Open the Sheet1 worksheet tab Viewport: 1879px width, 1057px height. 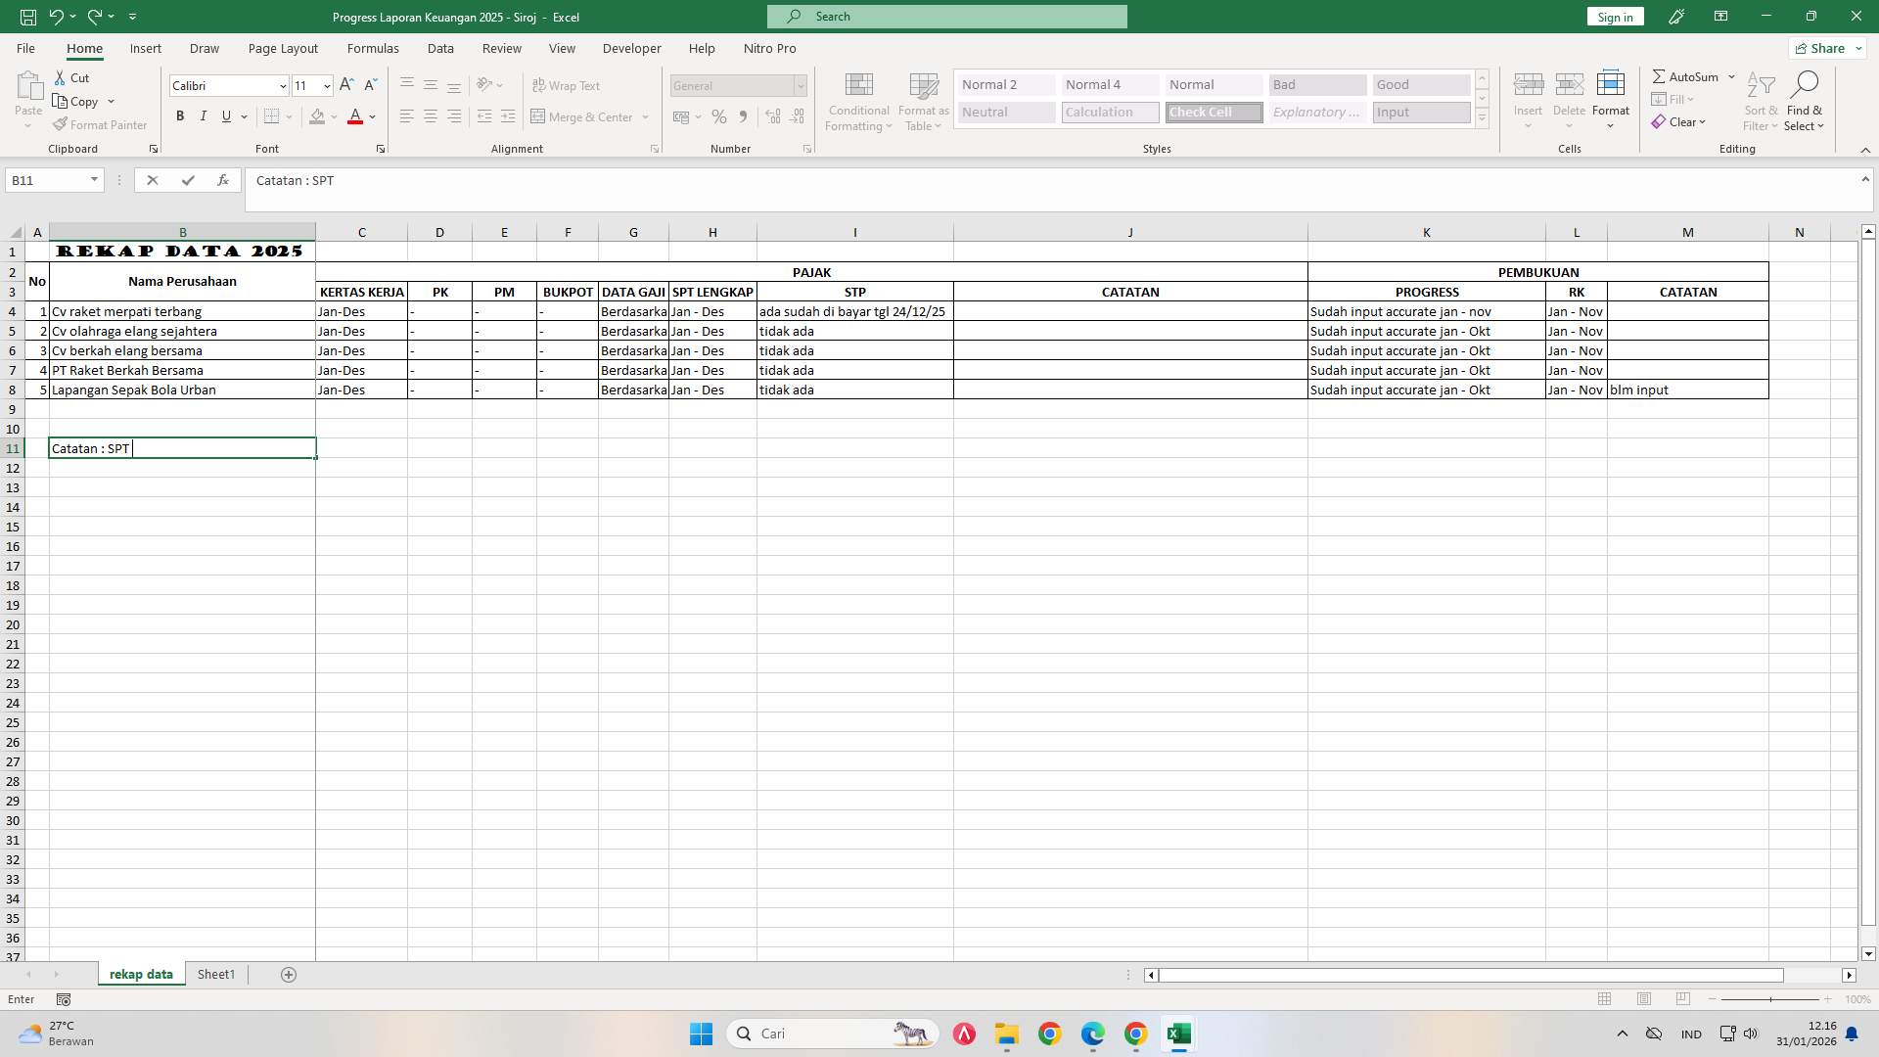point(215,974)
